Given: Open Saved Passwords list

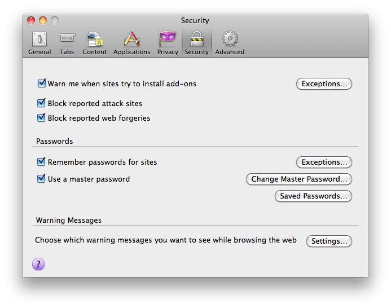Looking at the screenshot, I should pos(313,196).
